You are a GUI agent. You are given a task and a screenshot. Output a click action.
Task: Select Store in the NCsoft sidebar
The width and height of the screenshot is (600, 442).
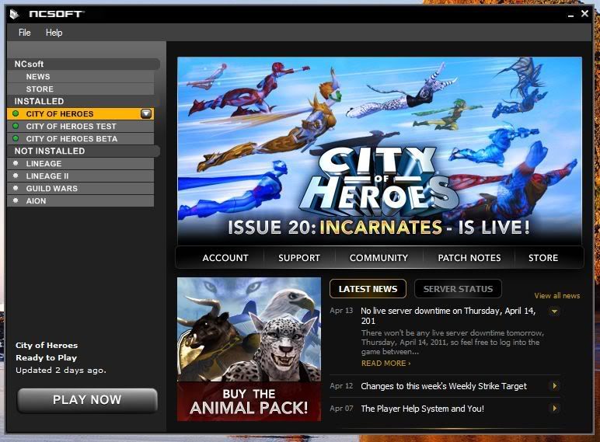click(80, 89)
